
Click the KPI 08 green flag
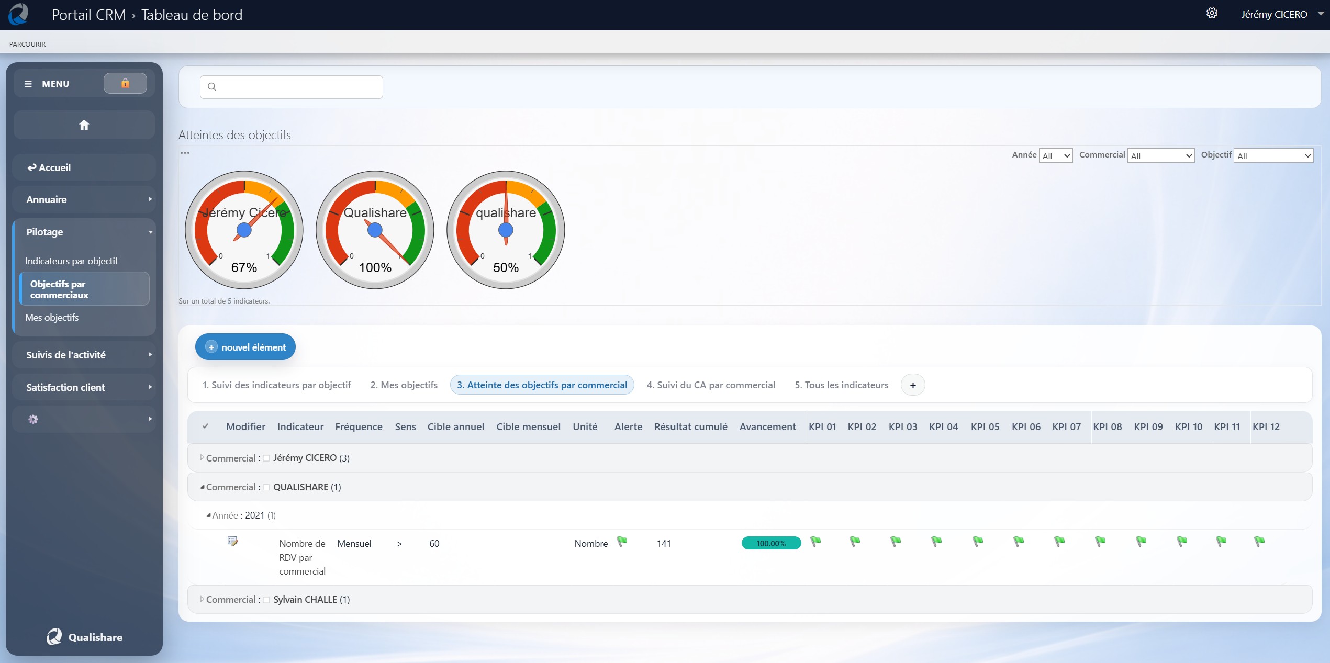[x=1100, y=541]
